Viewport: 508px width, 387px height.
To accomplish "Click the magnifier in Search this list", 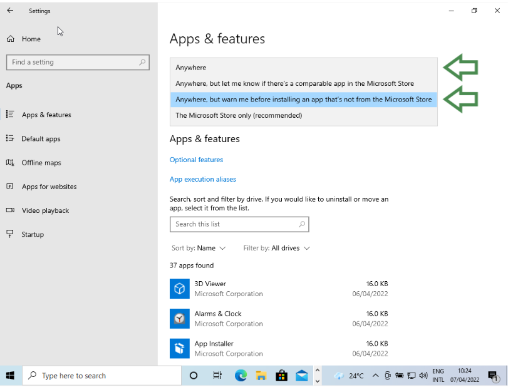I will [302, 224].
